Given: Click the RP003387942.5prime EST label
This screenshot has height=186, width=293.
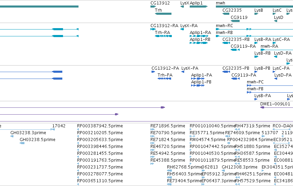Looking at the screenshot, I should click(100, 126).
